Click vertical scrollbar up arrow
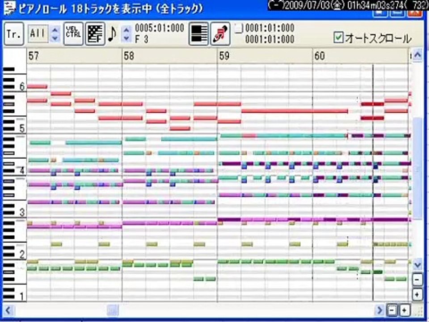The height and width of the screenshot is (322, 429). 417,55
